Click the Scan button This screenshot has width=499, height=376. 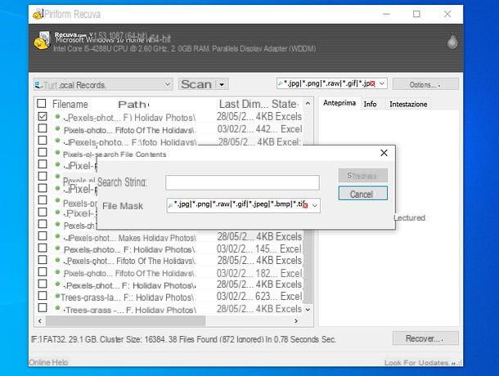(x=196, y=85)
